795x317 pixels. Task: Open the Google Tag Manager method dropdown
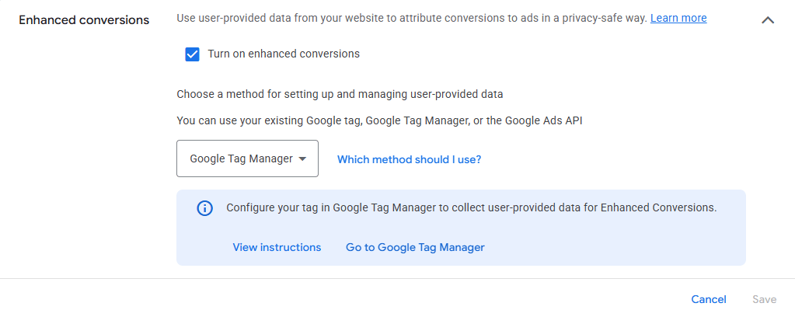click(x=247, y=158)
